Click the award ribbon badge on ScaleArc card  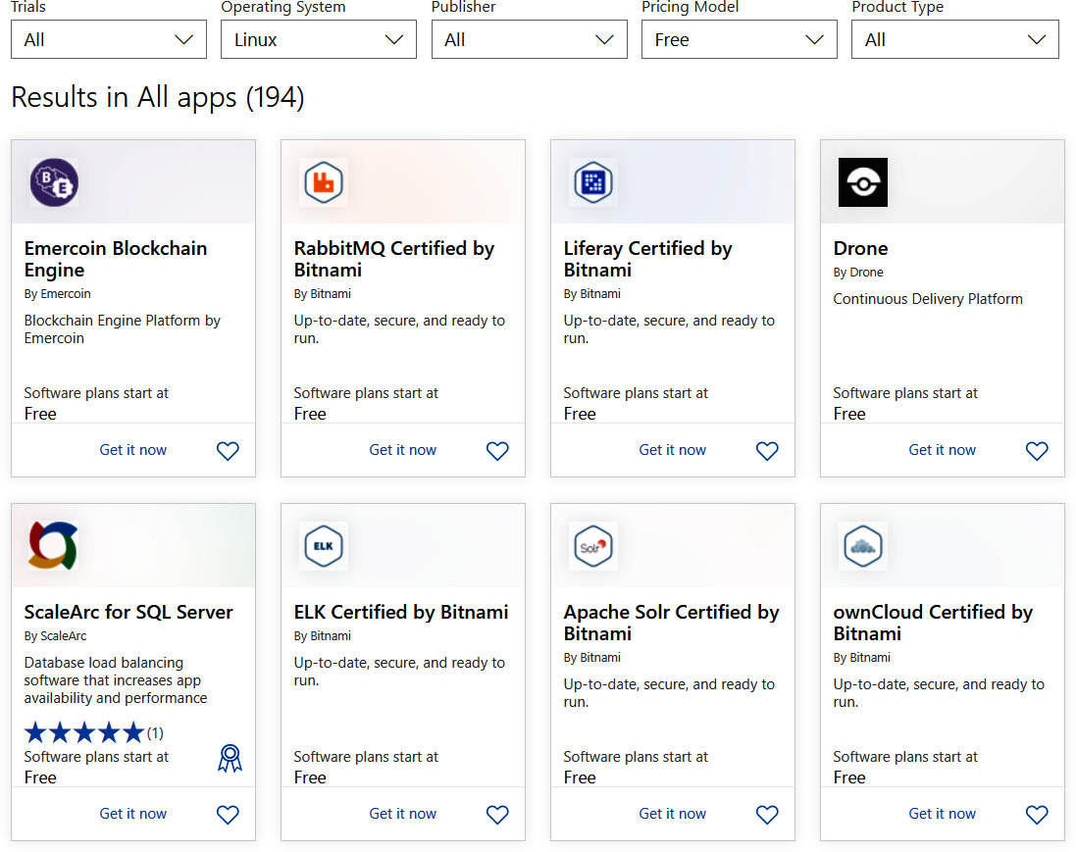[230, 758]
